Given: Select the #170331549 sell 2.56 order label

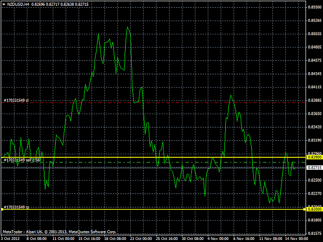Looking at the screenshot, I should [x=22, y=160].
